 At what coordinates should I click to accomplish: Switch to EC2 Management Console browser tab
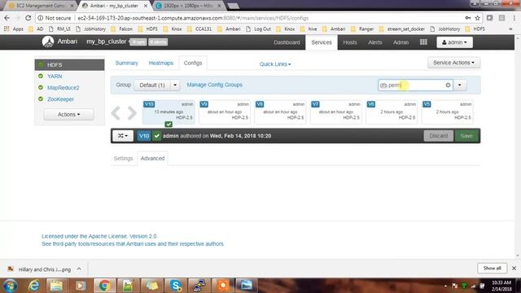click(42, 6)
